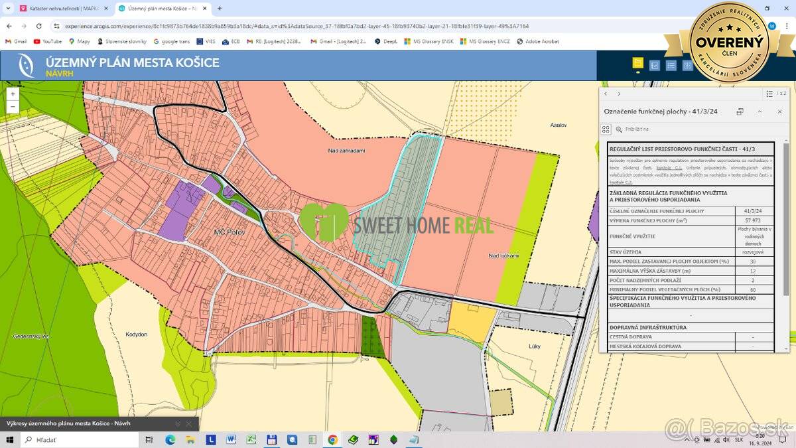Open the Chrome tab search dropdown

pyautogui.click(x=9, y=8)
